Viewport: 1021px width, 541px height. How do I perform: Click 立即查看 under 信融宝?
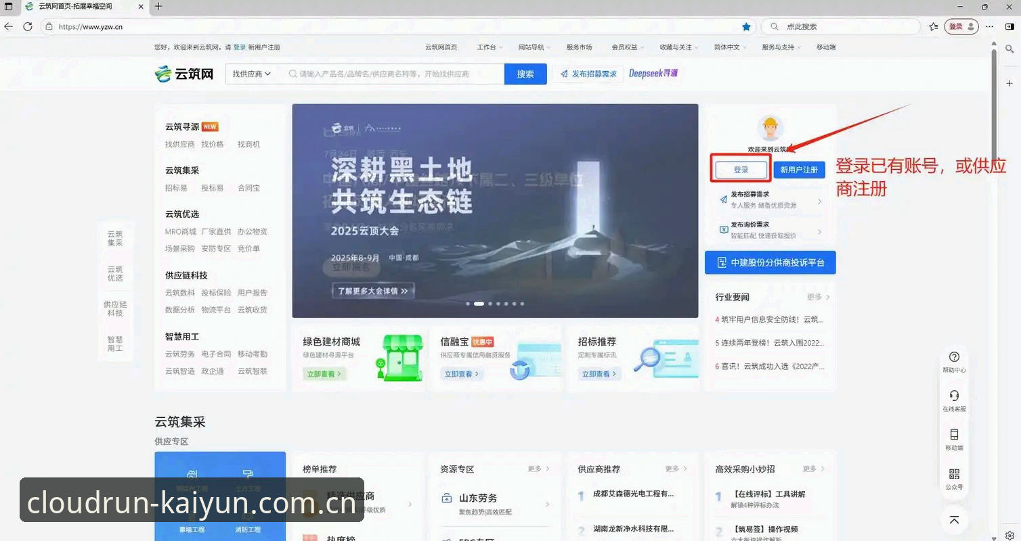462,373
